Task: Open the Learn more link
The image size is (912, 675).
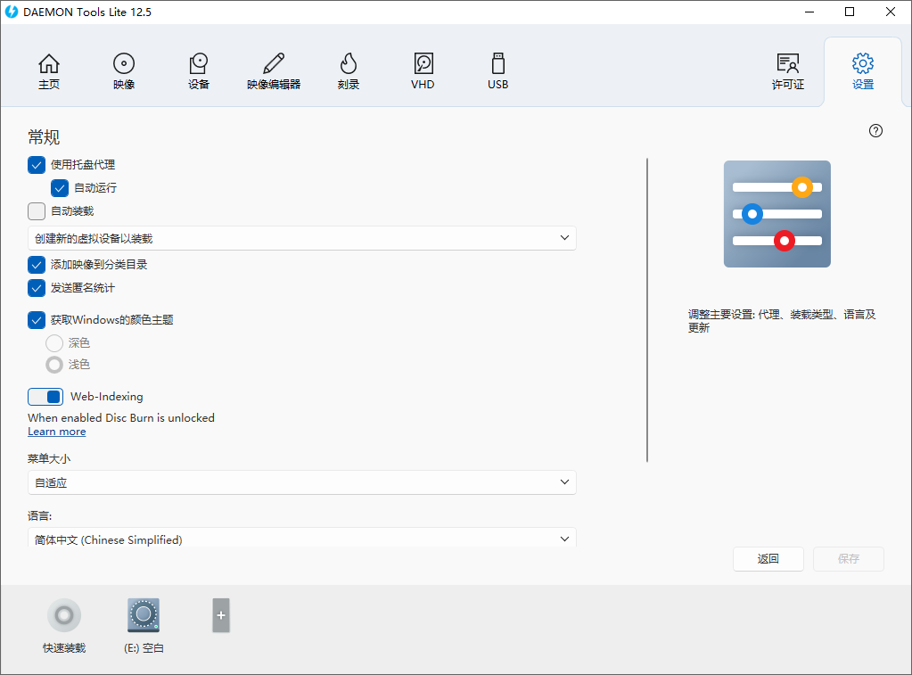Action: coord(56,431)
